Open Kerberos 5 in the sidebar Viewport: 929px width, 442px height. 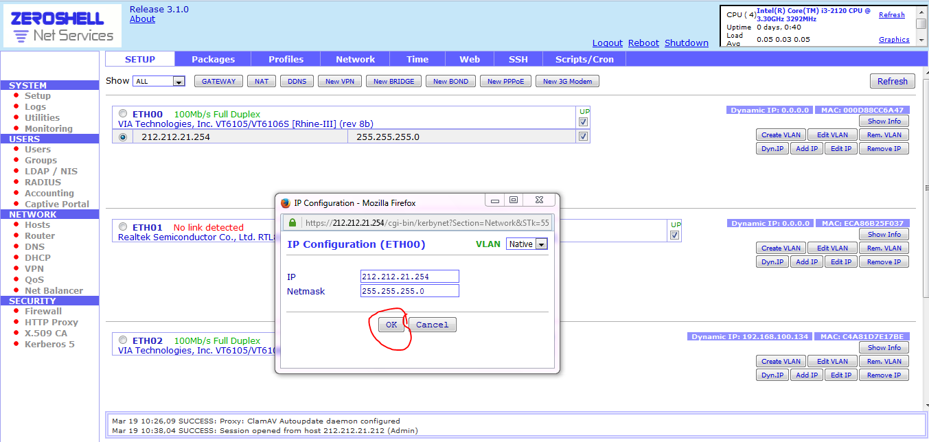click(49, 344)
